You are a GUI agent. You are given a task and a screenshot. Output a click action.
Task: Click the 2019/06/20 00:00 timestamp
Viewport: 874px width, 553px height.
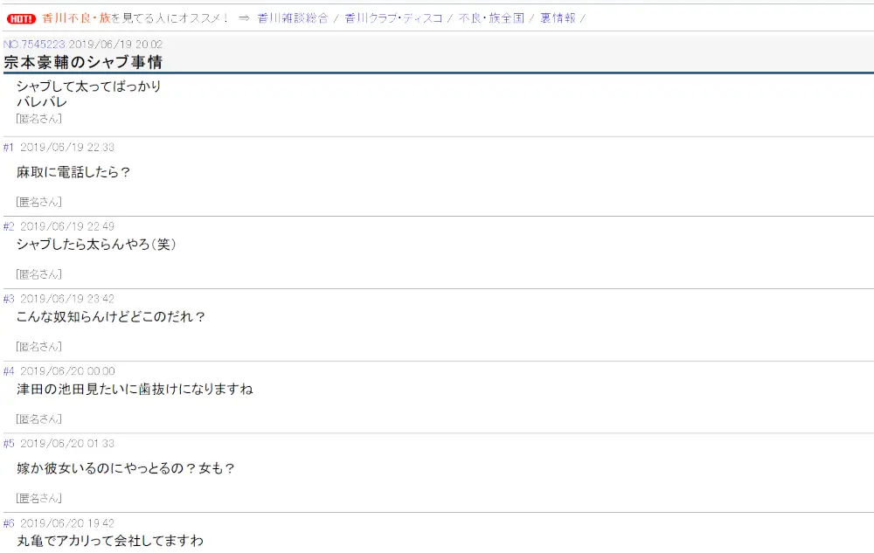point(67,371)
